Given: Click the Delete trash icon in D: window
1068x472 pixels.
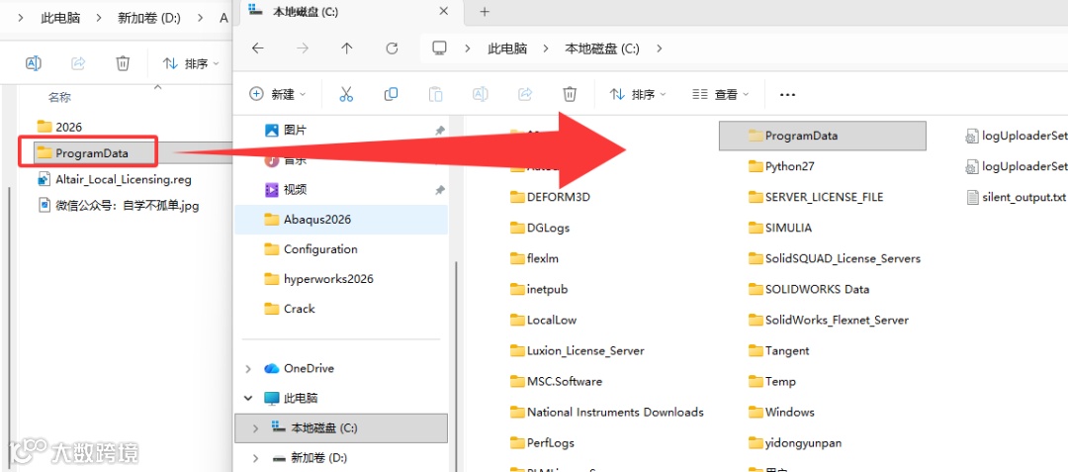Looking at the screenshot, I should coord(123,63).
